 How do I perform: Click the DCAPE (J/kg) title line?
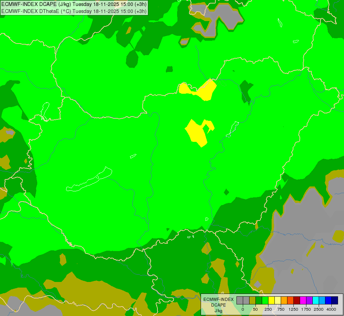(x=74, y=4)
